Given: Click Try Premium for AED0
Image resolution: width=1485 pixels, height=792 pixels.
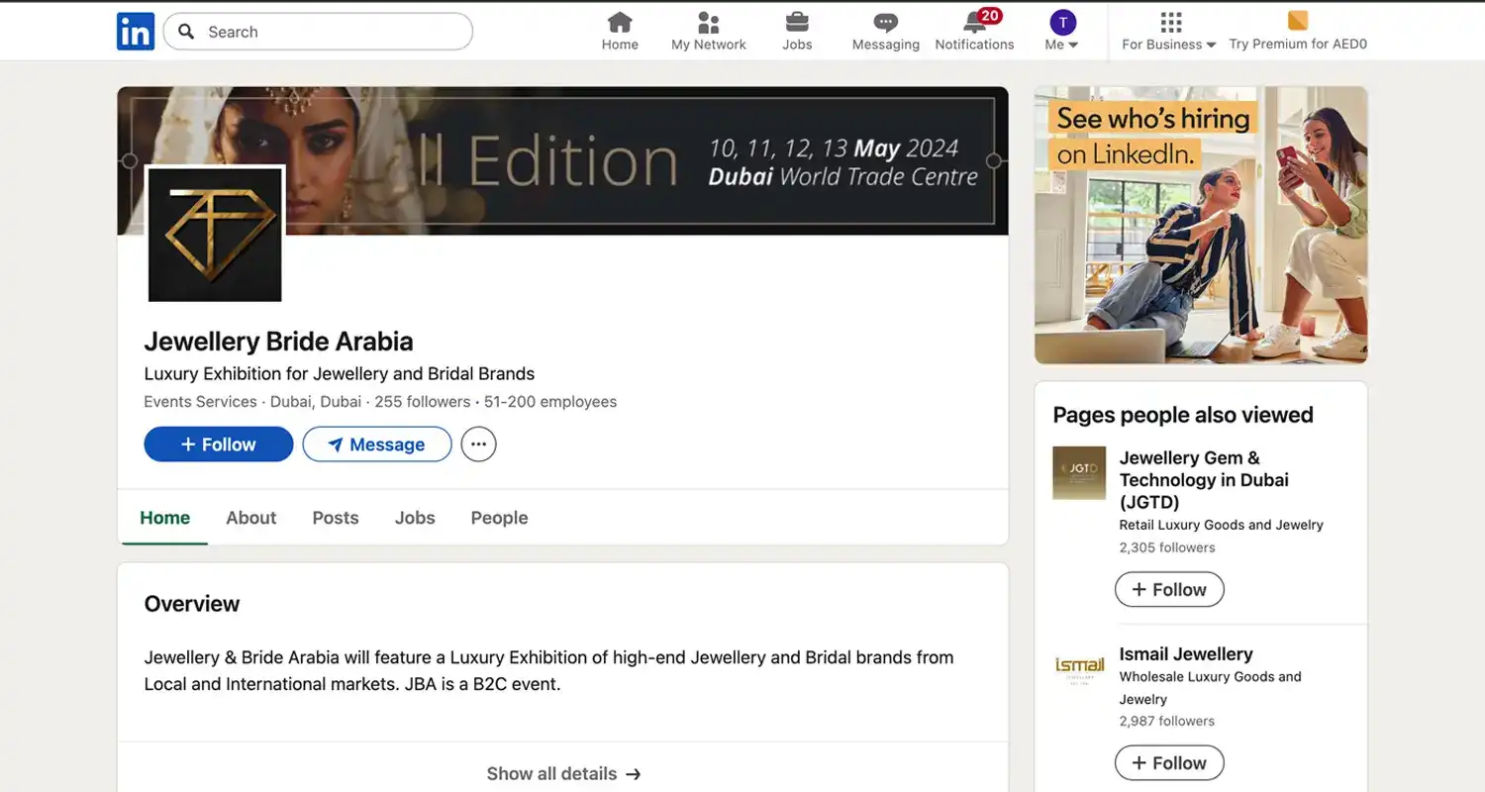Looking at the screenshot, I should point(1297,44).
